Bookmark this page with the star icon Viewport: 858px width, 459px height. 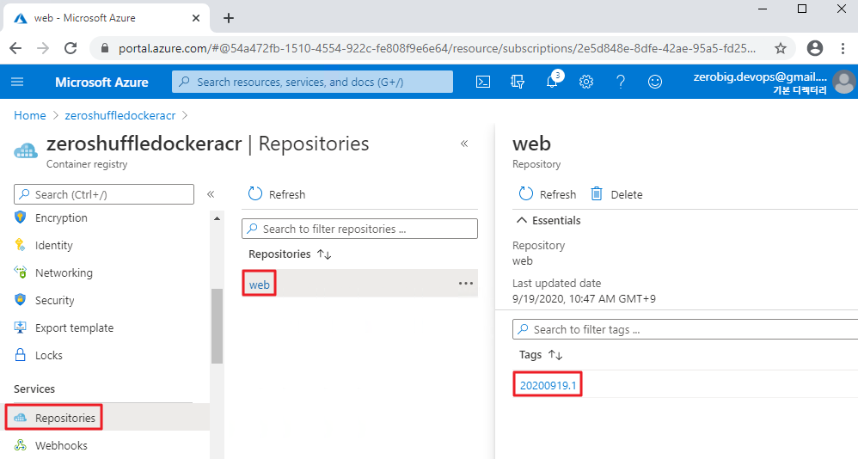click(x=781, y=48)
